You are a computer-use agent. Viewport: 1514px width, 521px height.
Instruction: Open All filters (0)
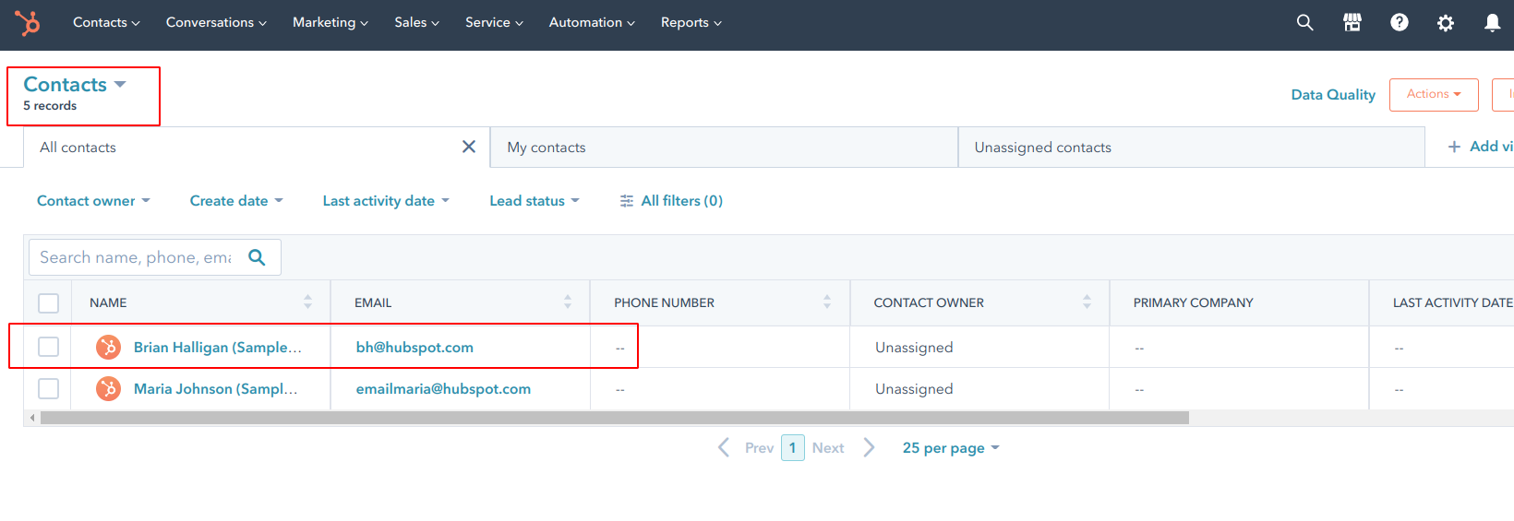[x=671, y=200]
